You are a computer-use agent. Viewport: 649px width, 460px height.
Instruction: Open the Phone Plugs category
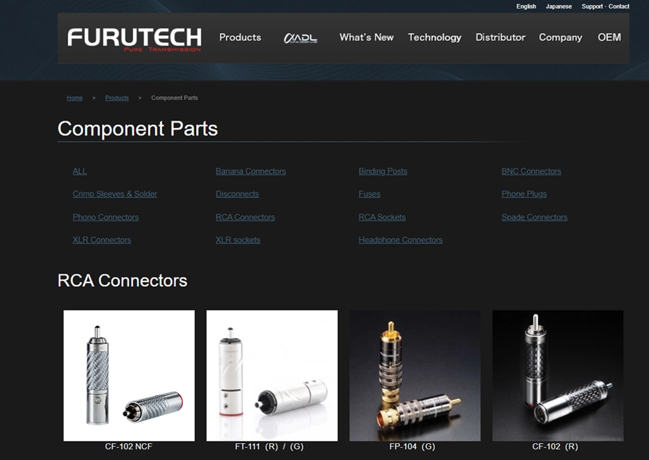point(524,194)
